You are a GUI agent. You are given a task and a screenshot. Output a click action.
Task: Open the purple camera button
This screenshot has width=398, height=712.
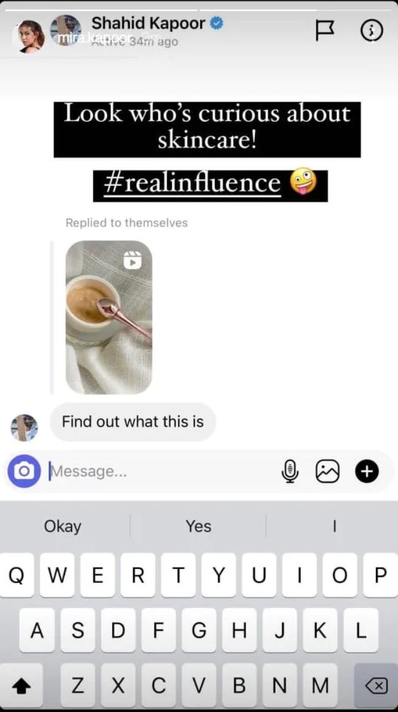(x=24, y=472)
